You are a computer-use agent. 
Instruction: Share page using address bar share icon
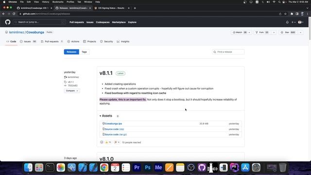click(280, 14)
